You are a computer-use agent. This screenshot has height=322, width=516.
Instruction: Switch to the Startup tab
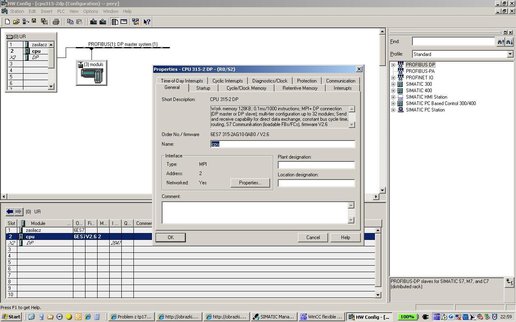203,88
